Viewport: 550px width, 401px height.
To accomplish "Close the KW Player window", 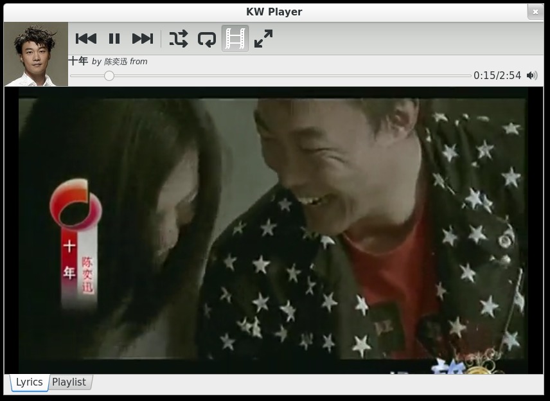I will [x=535, y=12].
